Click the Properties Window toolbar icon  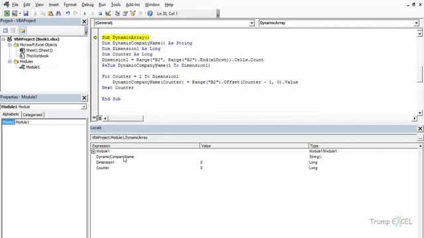tap(125, 13)
